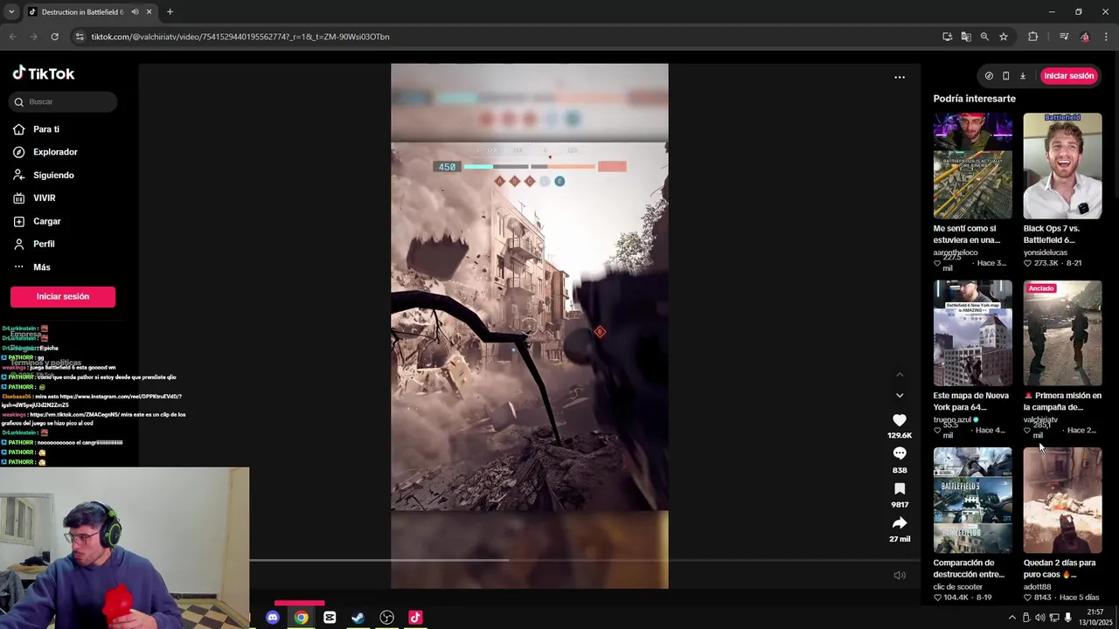
Task: Open 'clic de scooter' author link
Action: [x=957, y=587]
